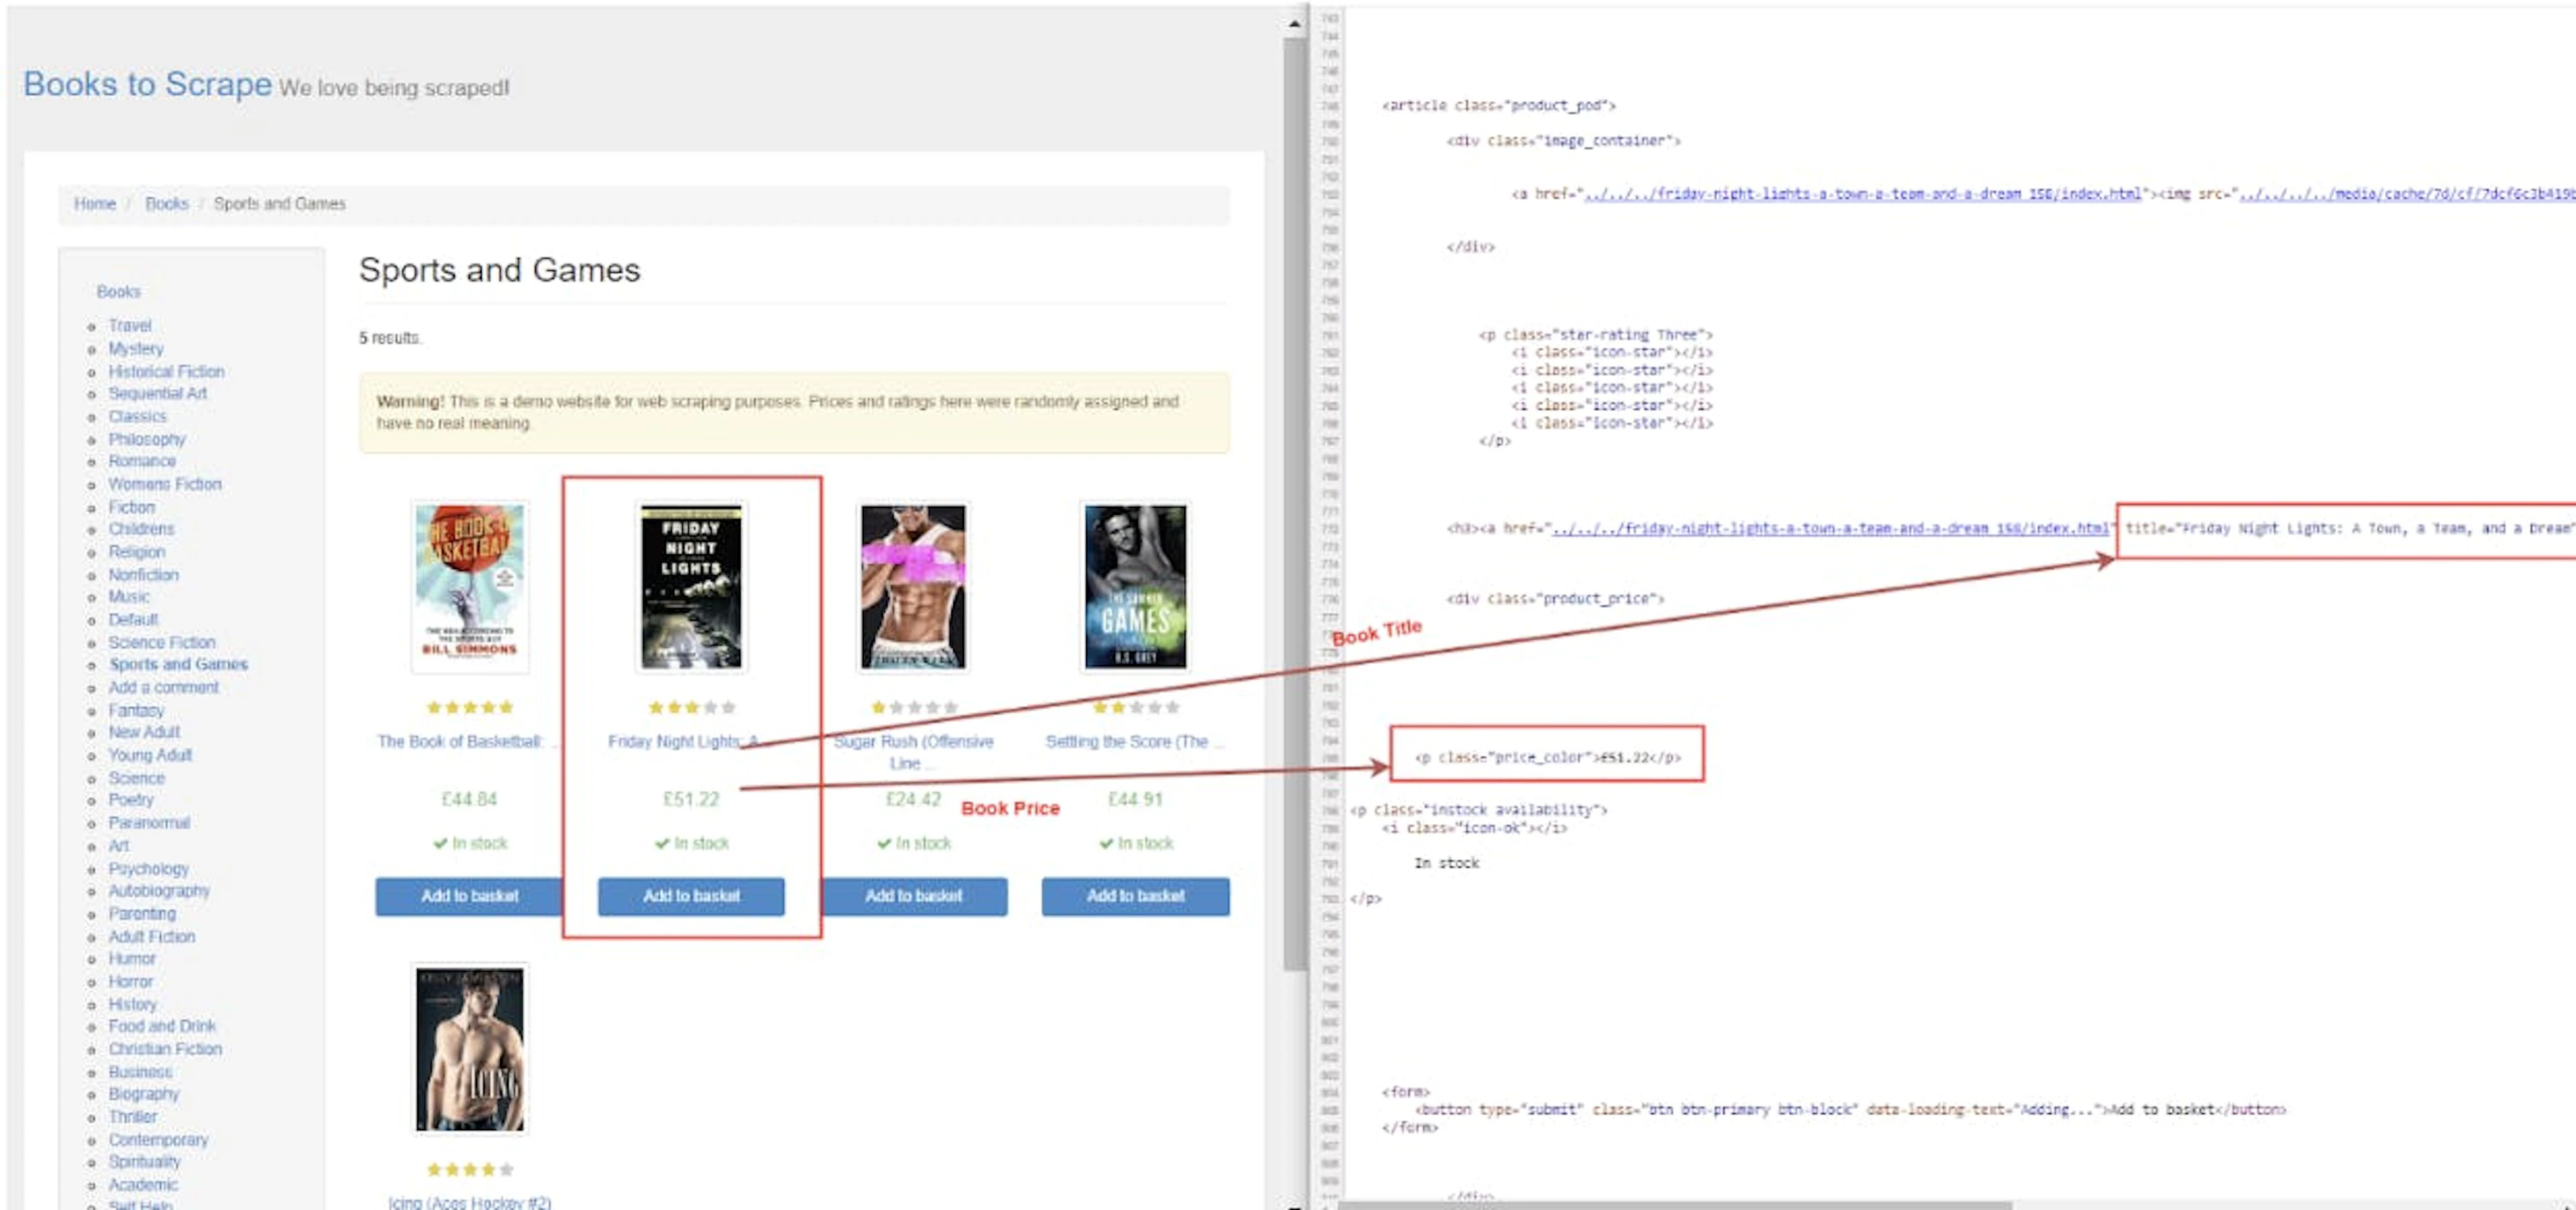Go to Home in the breadcrumb
The height and width of the screenshot is (1210, 2576).
pos(95,204)
